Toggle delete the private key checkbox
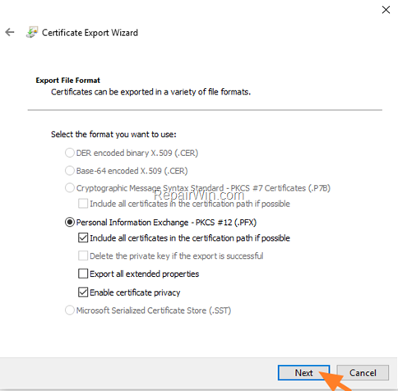Image resolution: width=398 pixels, height=391 pixels. 83,255
